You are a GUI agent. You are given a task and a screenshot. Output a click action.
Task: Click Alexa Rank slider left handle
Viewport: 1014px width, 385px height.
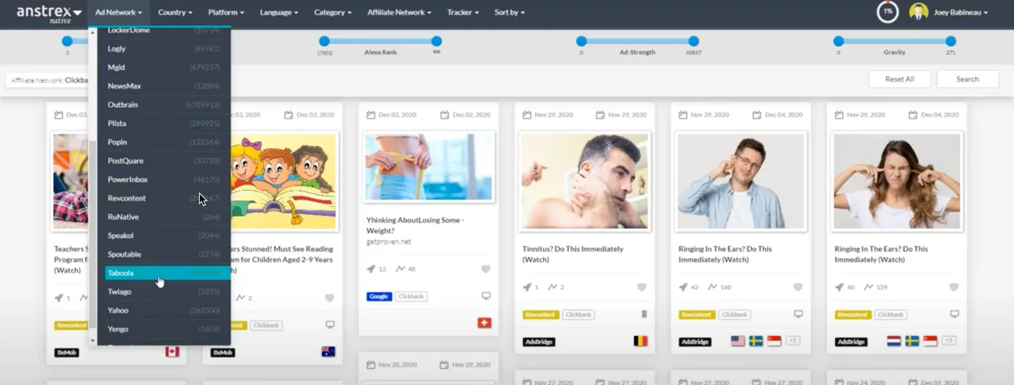[x=324, y=41]
